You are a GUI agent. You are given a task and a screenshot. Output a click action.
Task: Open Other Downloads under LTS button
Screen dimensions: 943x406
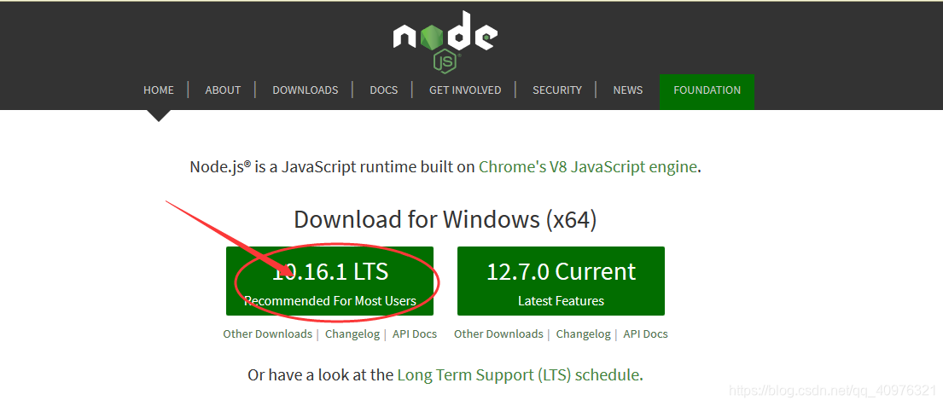[268, 333]
